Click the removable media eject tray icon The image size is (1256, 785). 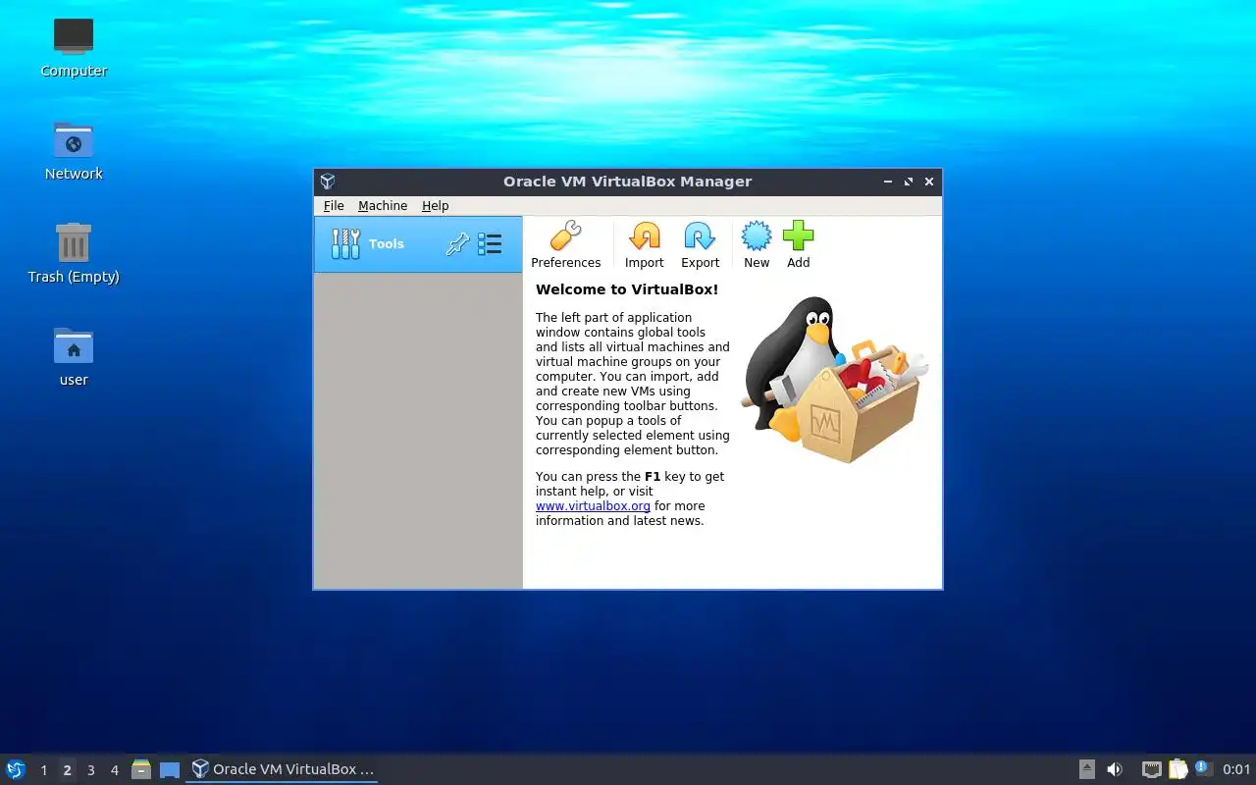pyautogui.click(x=1087, y=769)
